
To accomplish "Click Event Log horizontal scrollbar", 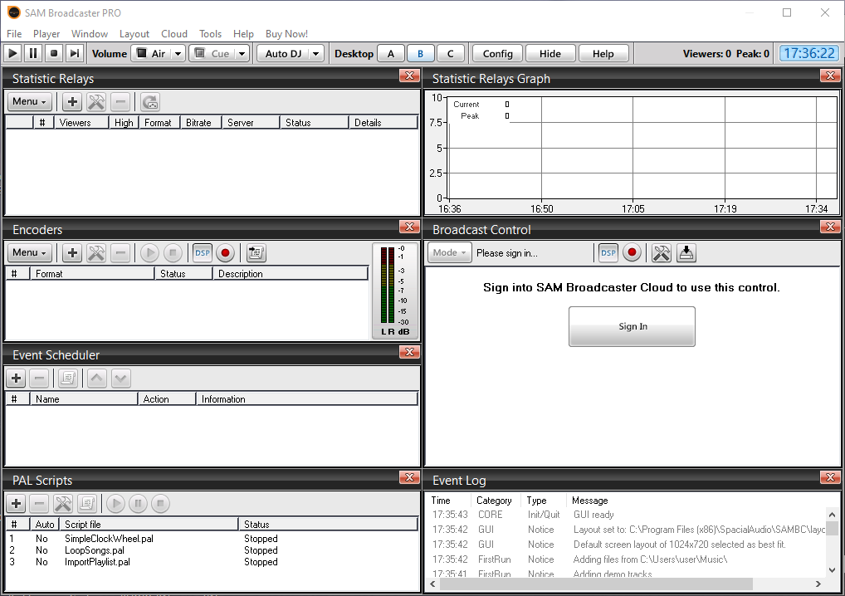I will click(596, 584).
